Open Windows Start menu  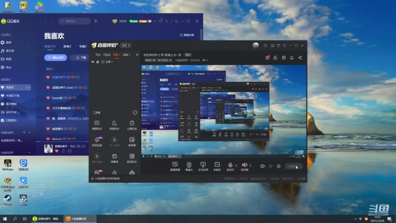pyautogui.click(x=5, y=219)
